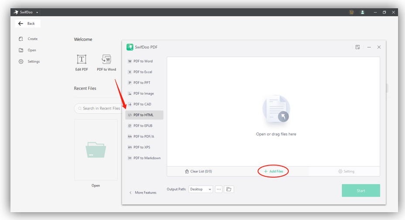Open the output folder icon button
405x220 pixels.
[x=229, y=190]
